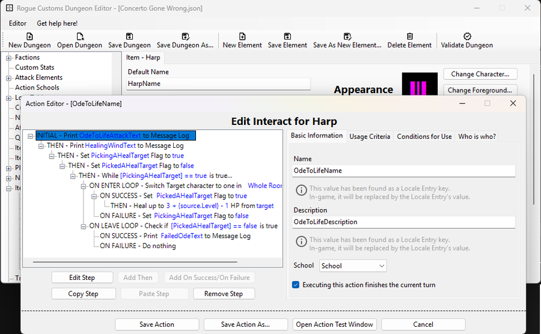Click the horizontal scrollbar of the step tree

pyautogui.click(x=135, y=262)
